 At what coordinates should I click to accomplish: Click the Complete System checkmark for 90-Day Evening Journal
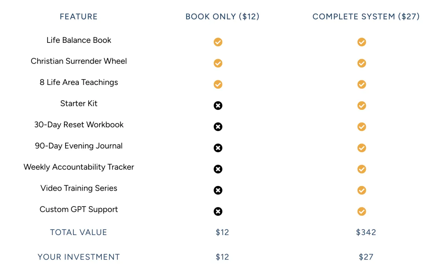[x=361, y=148]
